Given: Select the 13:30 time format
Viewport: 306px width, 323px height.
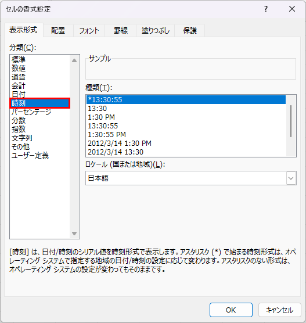Looking at the screenshot, I should [186, 109].
